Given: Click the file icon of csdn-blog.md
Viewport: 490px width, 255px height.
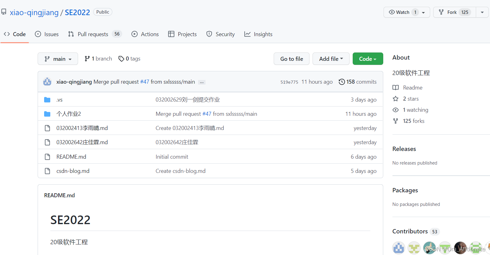Looking at the screenshot, I should point(47,171).
